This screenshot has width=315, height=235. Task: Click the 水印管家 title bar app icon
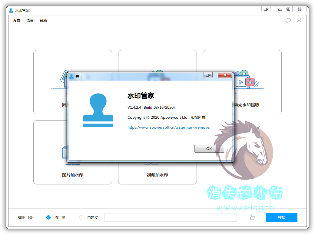click(11, 10)
